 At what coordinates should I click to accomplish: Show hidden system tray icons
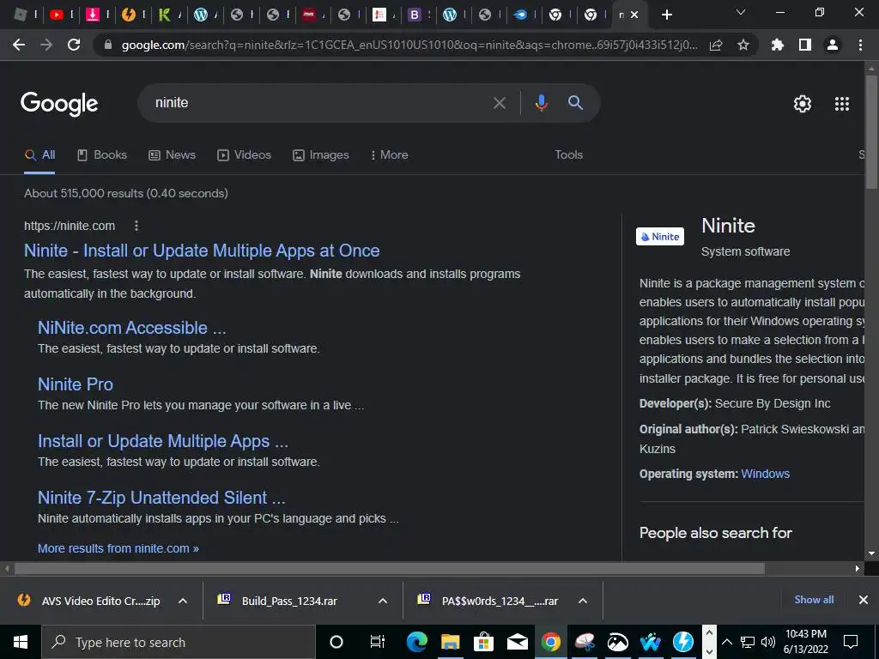tap(726, 642)
